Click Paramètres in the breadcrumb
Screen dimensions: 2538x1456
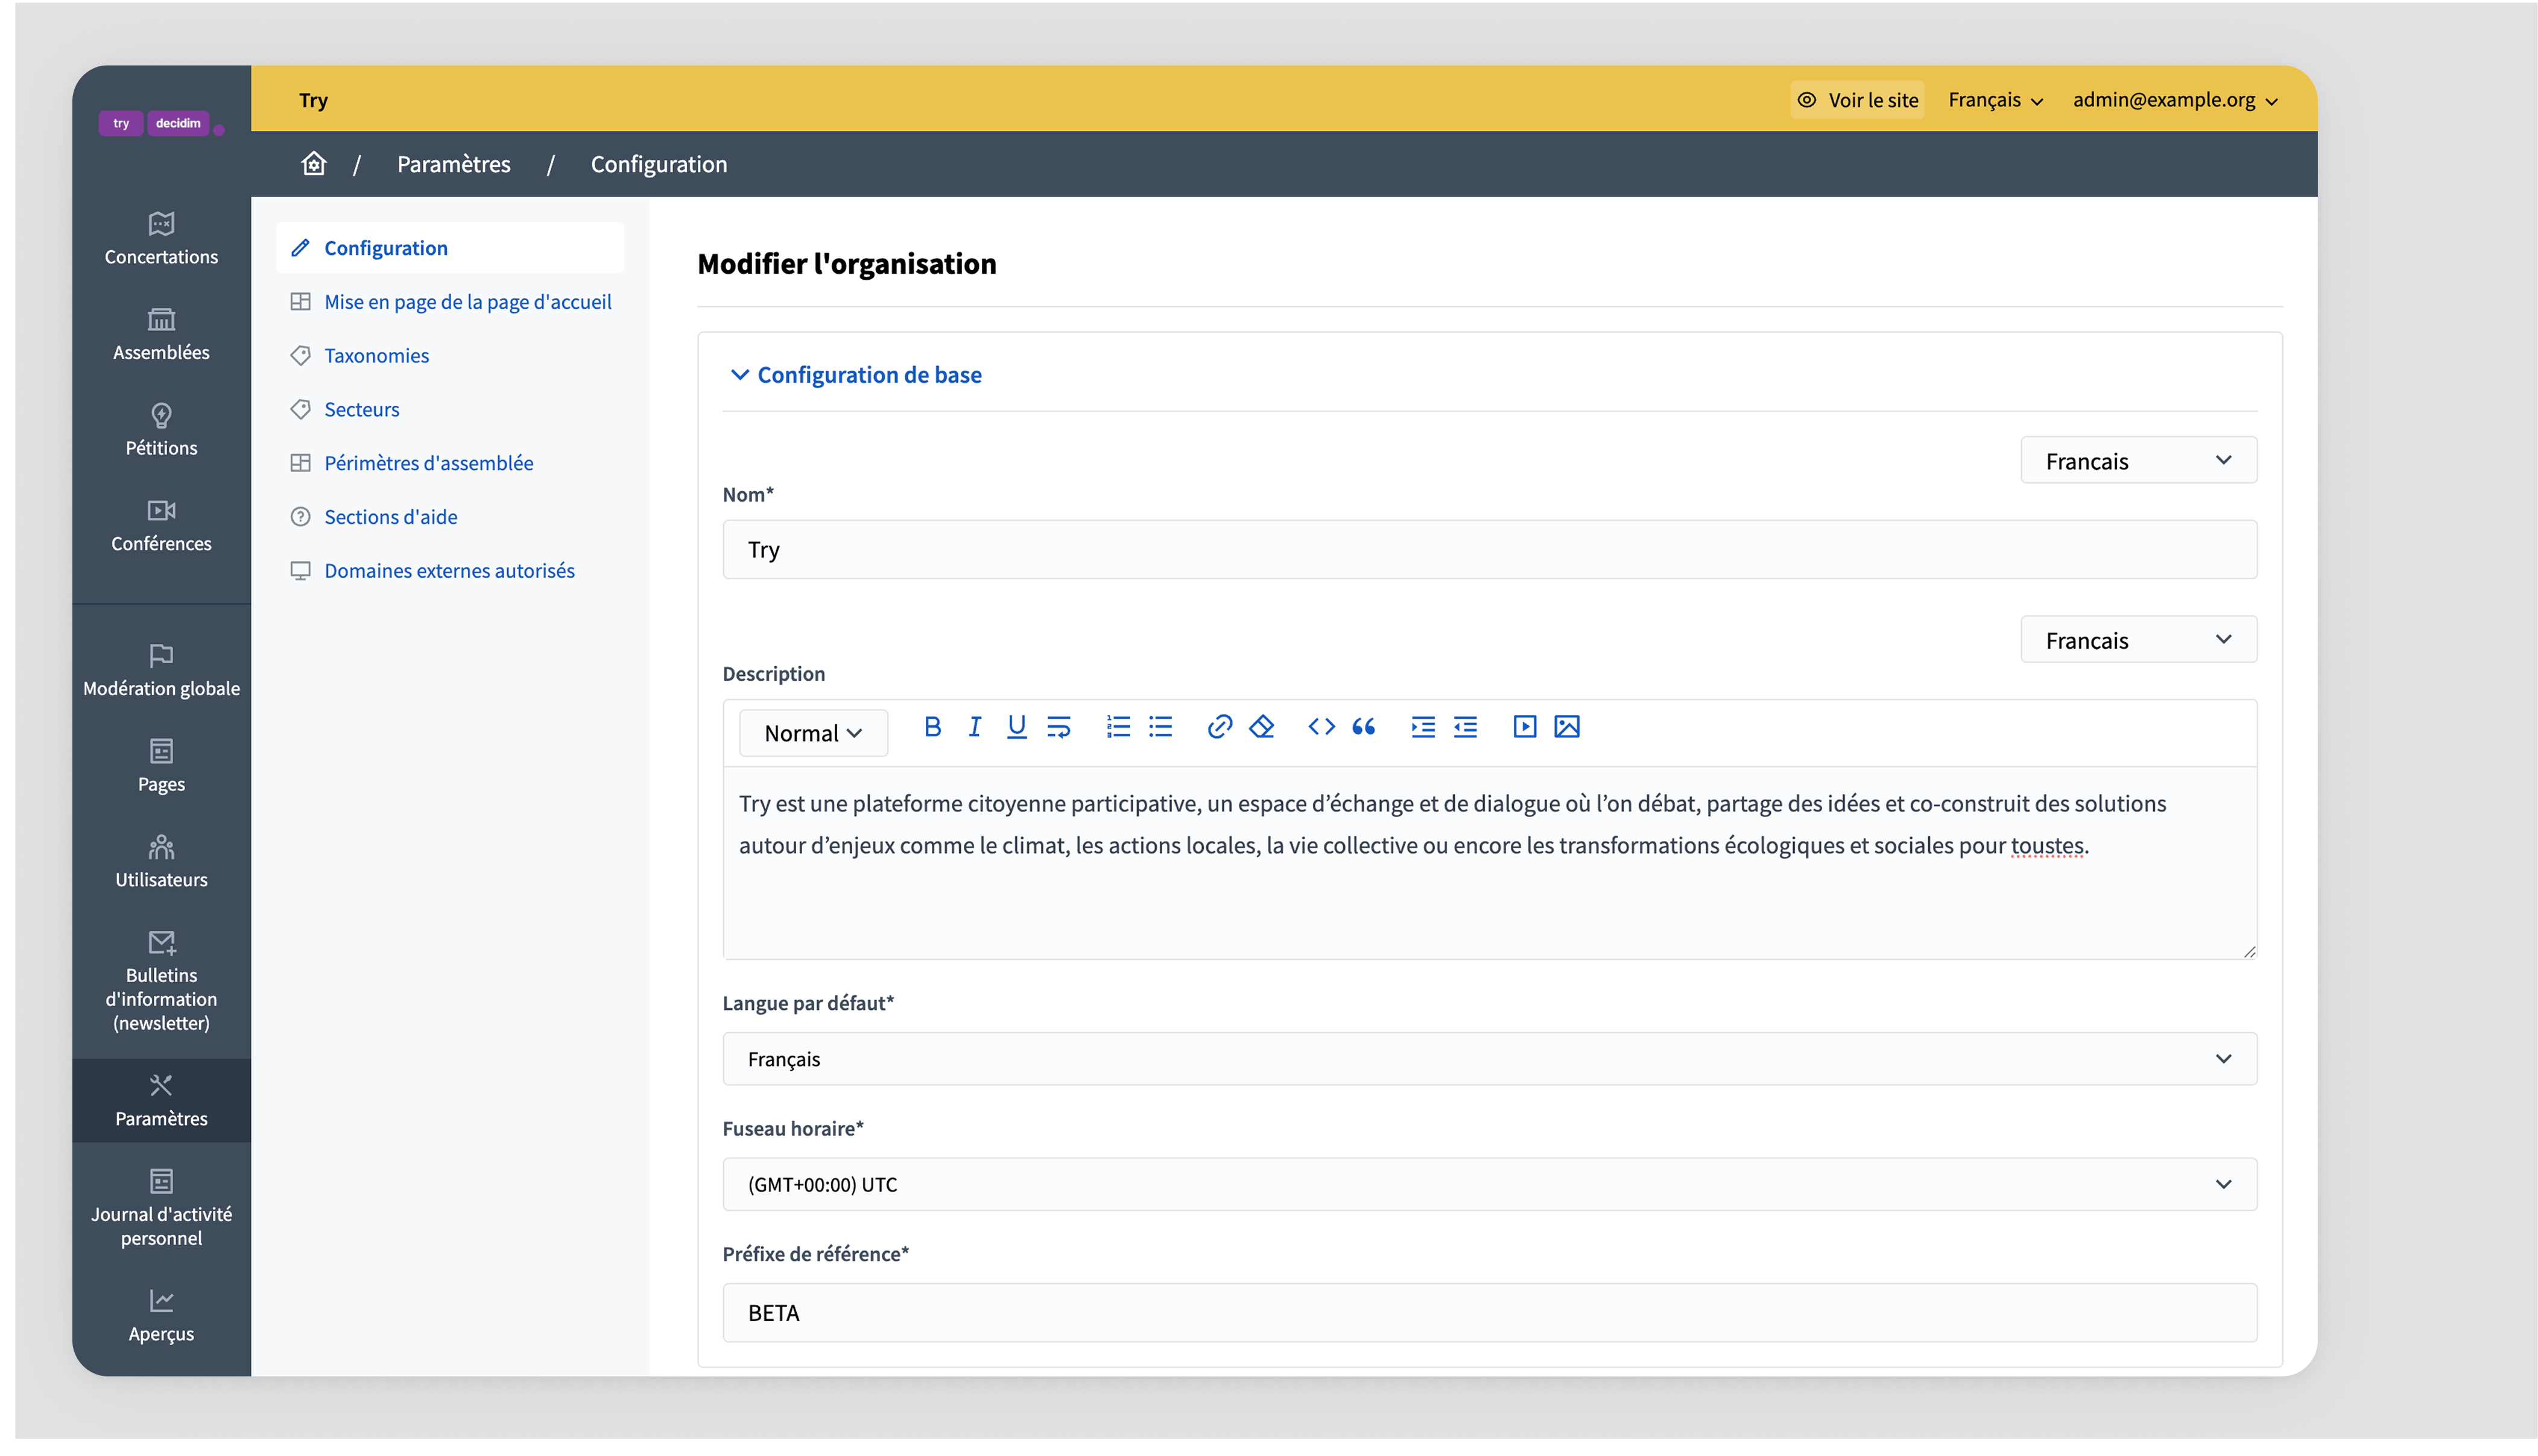click(x=453, y=164)
